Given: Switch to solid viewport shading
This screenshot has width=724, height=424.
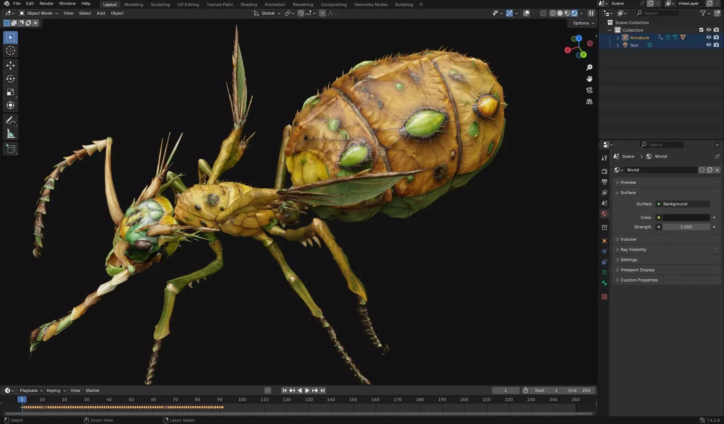Looking at the screenshot, I should coord(560,13).
